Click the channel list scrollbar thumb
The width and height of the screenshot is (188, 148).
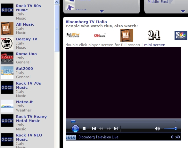point(57,29)
